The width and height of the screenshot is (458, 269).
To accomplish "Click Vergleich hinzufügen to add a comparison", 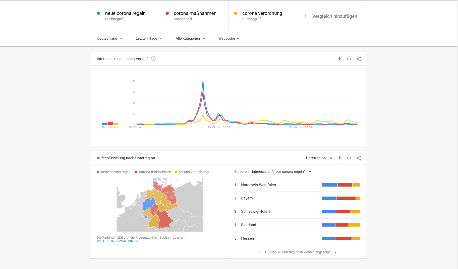I will coord(331,16).
